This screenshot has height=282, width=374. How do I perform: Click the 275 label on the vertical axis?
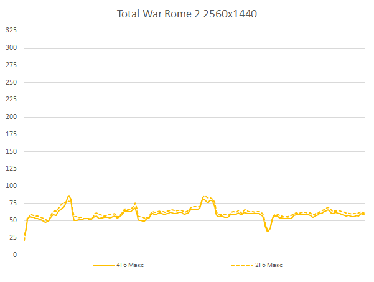click(x=11, y=65)
